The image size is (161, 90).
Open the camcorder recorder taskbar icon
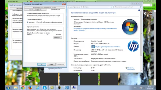coord(59,88)
